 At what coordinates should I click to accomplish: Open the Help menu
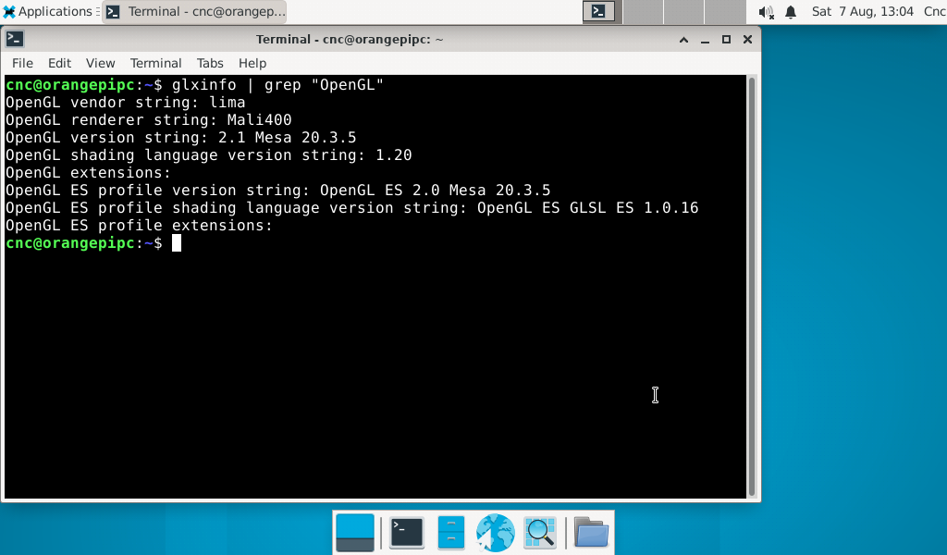pos(252,63)
